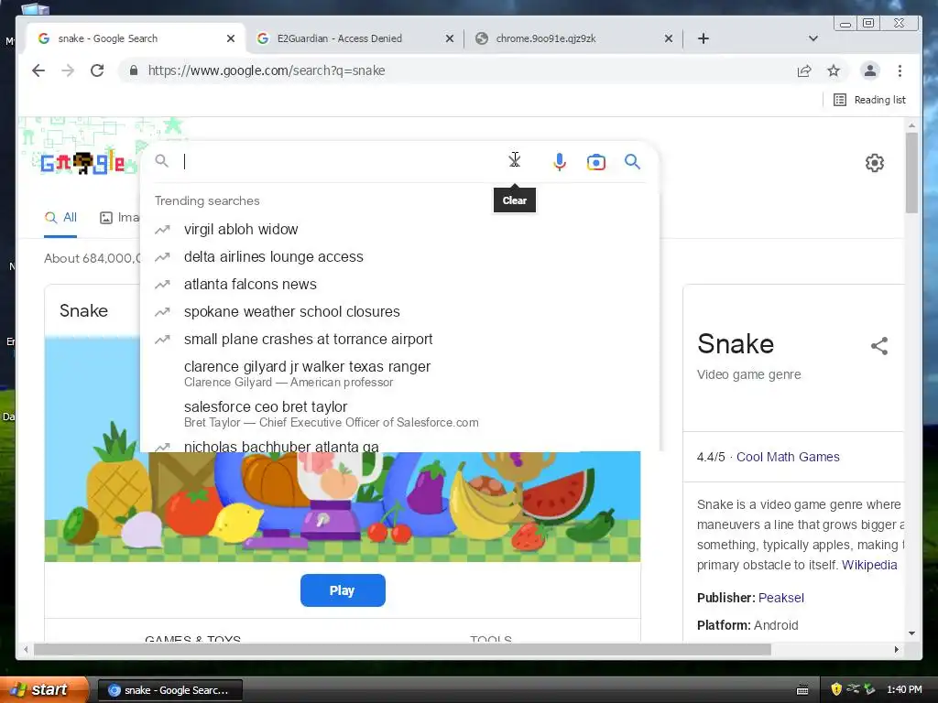The image size is (938, 703).
Task: Go back using browser back arrow
Action: coord(38,70)
